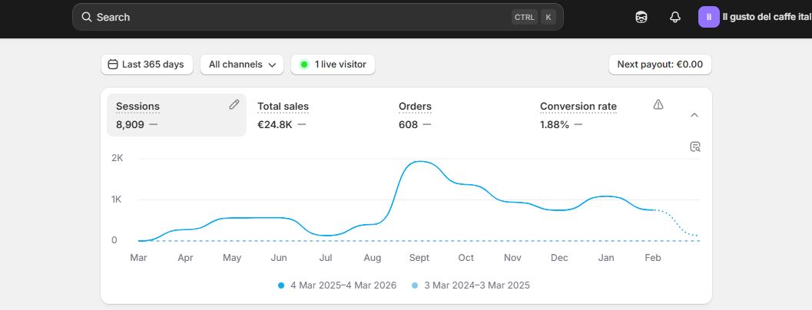Click chevron arrow on All channels
This screenshot has height=310, width=812.
272,65
